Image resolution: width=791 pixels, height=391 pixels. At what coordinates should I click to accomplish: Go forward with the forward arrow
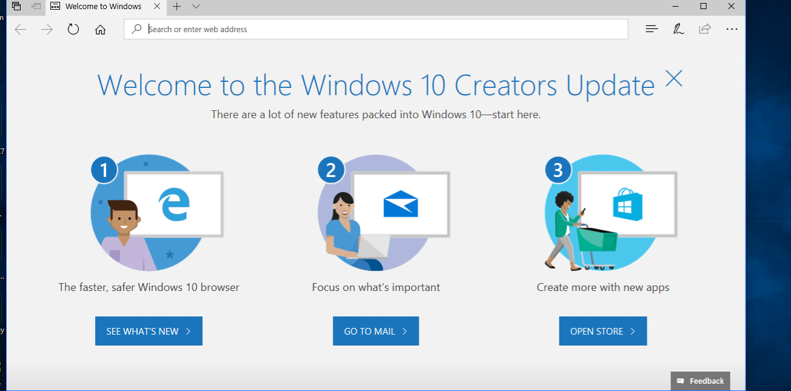47,29
